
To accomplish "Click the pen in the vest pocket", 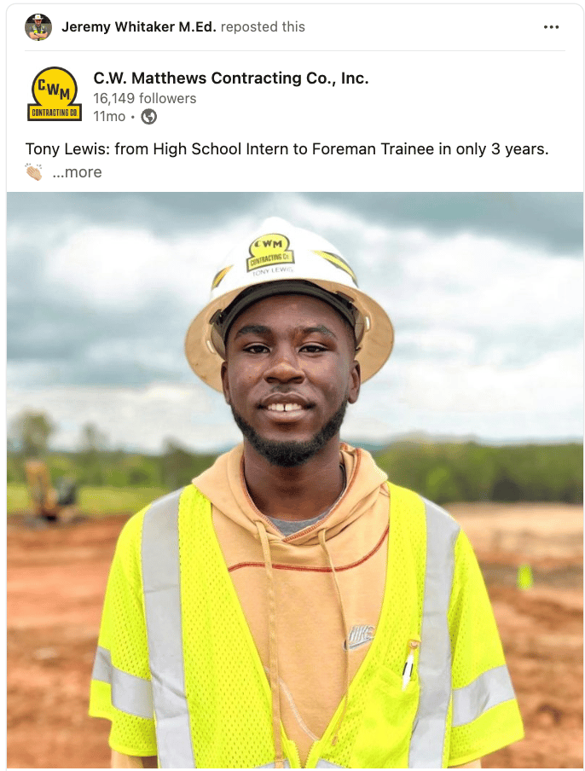I will (x=408, y=663).
